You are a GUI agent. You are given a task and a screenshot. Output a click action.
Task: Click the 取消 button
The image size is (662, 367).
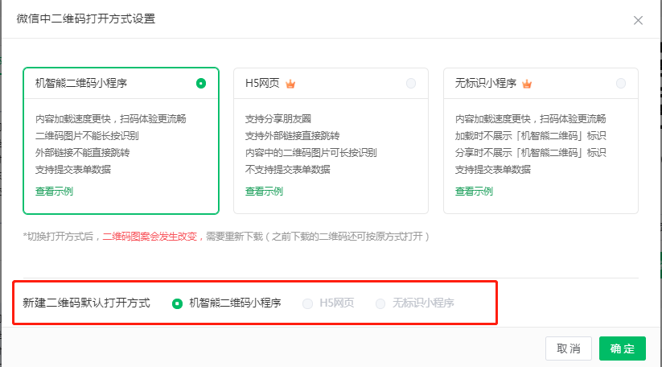(568, 348)
